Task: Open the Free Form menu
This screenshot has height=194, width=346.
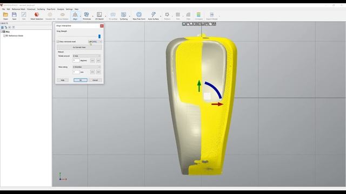Action: [x=51, y=9]
